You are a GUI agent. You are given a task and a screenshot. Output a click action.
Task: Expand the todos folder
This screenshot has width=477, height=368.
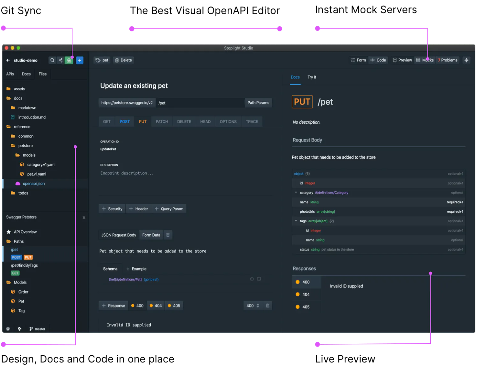pyautogui.click(x=45, y=193)
